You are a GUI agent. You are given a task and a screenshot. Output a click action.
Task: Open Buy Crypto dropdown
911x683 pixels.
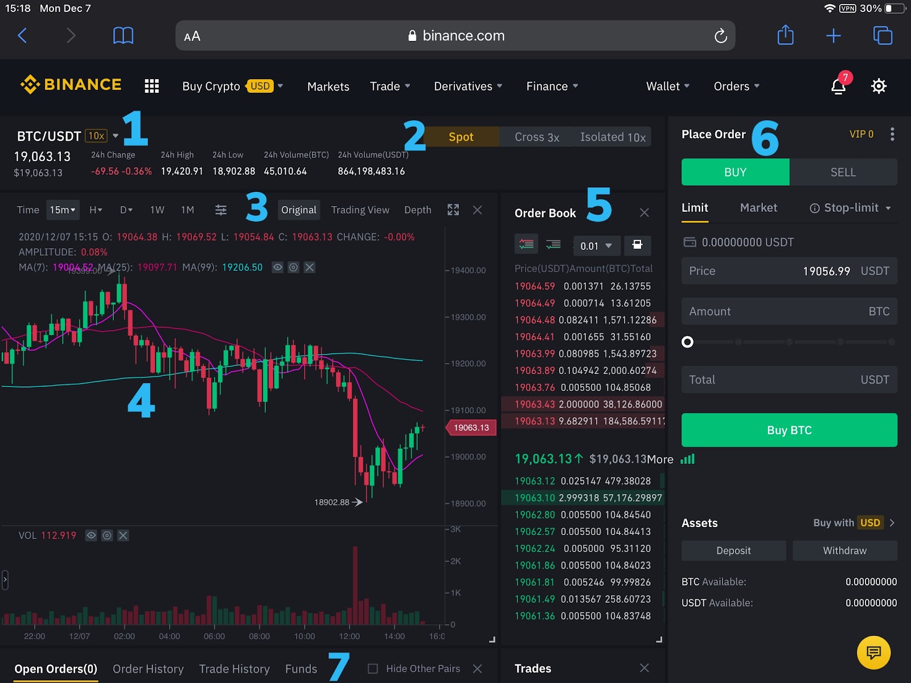point(232,86)
